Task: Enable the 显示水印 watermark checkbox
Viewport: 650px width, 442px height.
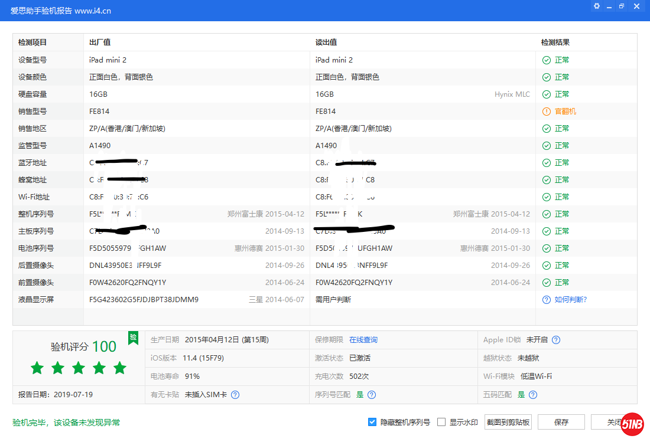Action: [x=440, y=421]
